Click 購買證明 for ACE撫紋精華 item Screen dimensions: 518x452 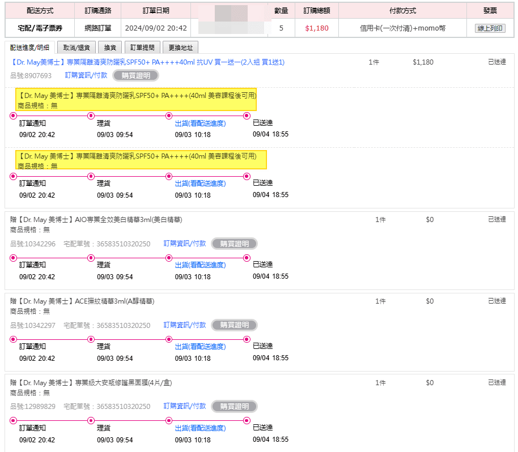pos(234,325)
